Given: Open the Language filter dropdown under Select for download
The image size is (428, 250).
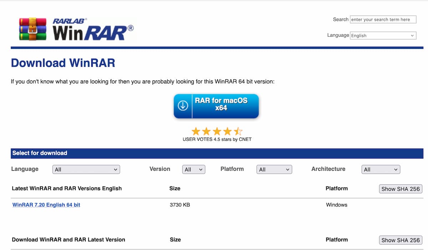Looking at the screenshot, I should (x=86, y=170).
